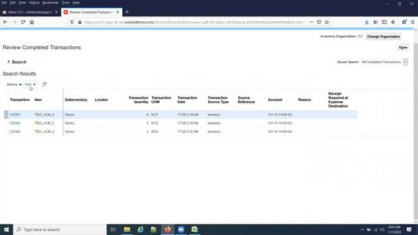
Task: Click the Detach table icon
Action: pos(44,84)
